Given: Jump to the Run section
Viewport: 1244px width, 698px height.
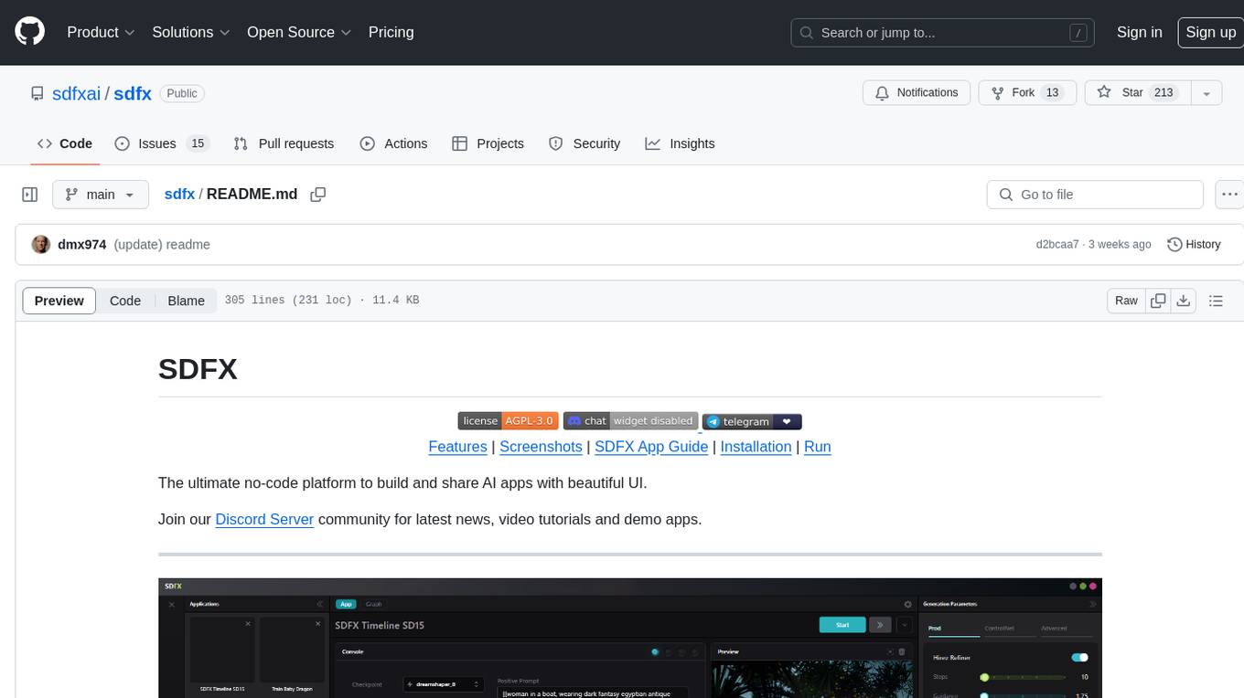Looking at the screenshot, I should coord(817,447).
